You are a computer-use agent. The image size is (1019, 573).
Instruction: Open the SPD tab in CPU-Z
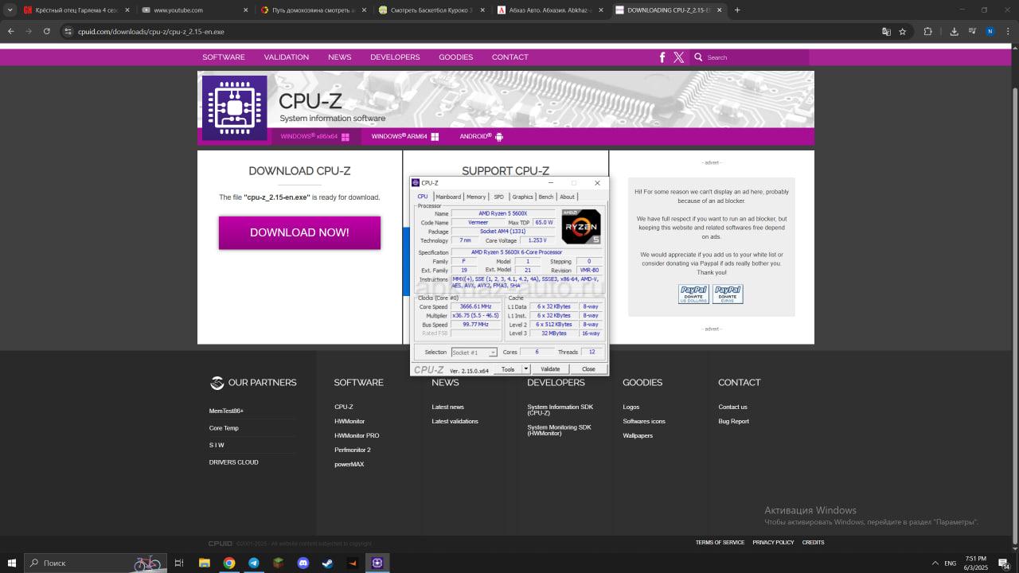(499, 197)
